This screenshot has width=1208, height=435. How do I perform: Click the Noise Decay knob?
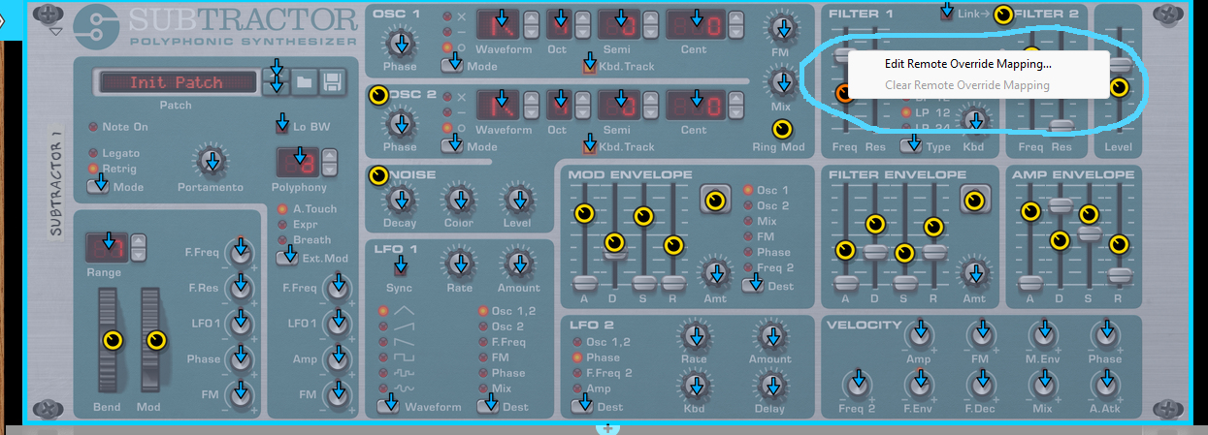pyautogui.click(x=399, y=201)
